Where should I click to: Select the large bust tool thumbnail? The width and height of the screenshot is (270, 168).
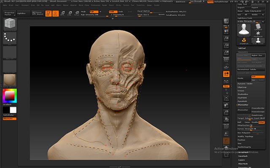pos(244,30)
